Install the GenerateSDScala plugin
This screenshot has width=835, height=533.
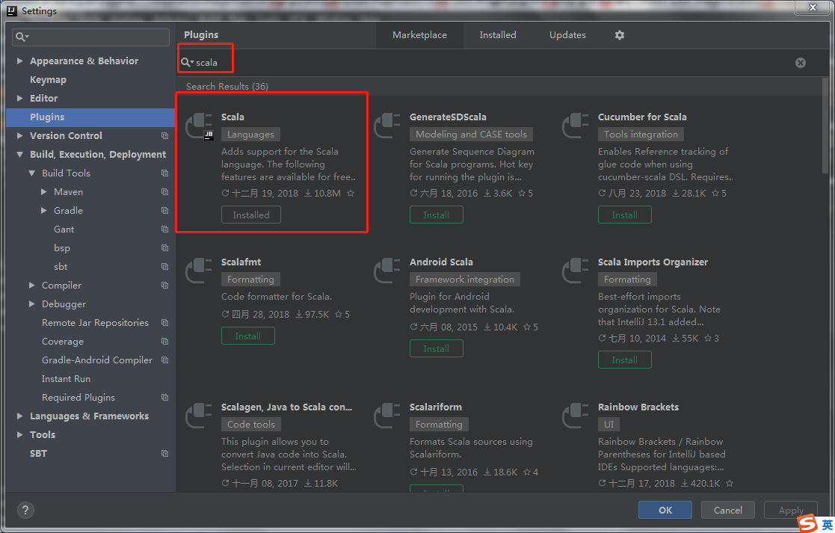point(436,215)
